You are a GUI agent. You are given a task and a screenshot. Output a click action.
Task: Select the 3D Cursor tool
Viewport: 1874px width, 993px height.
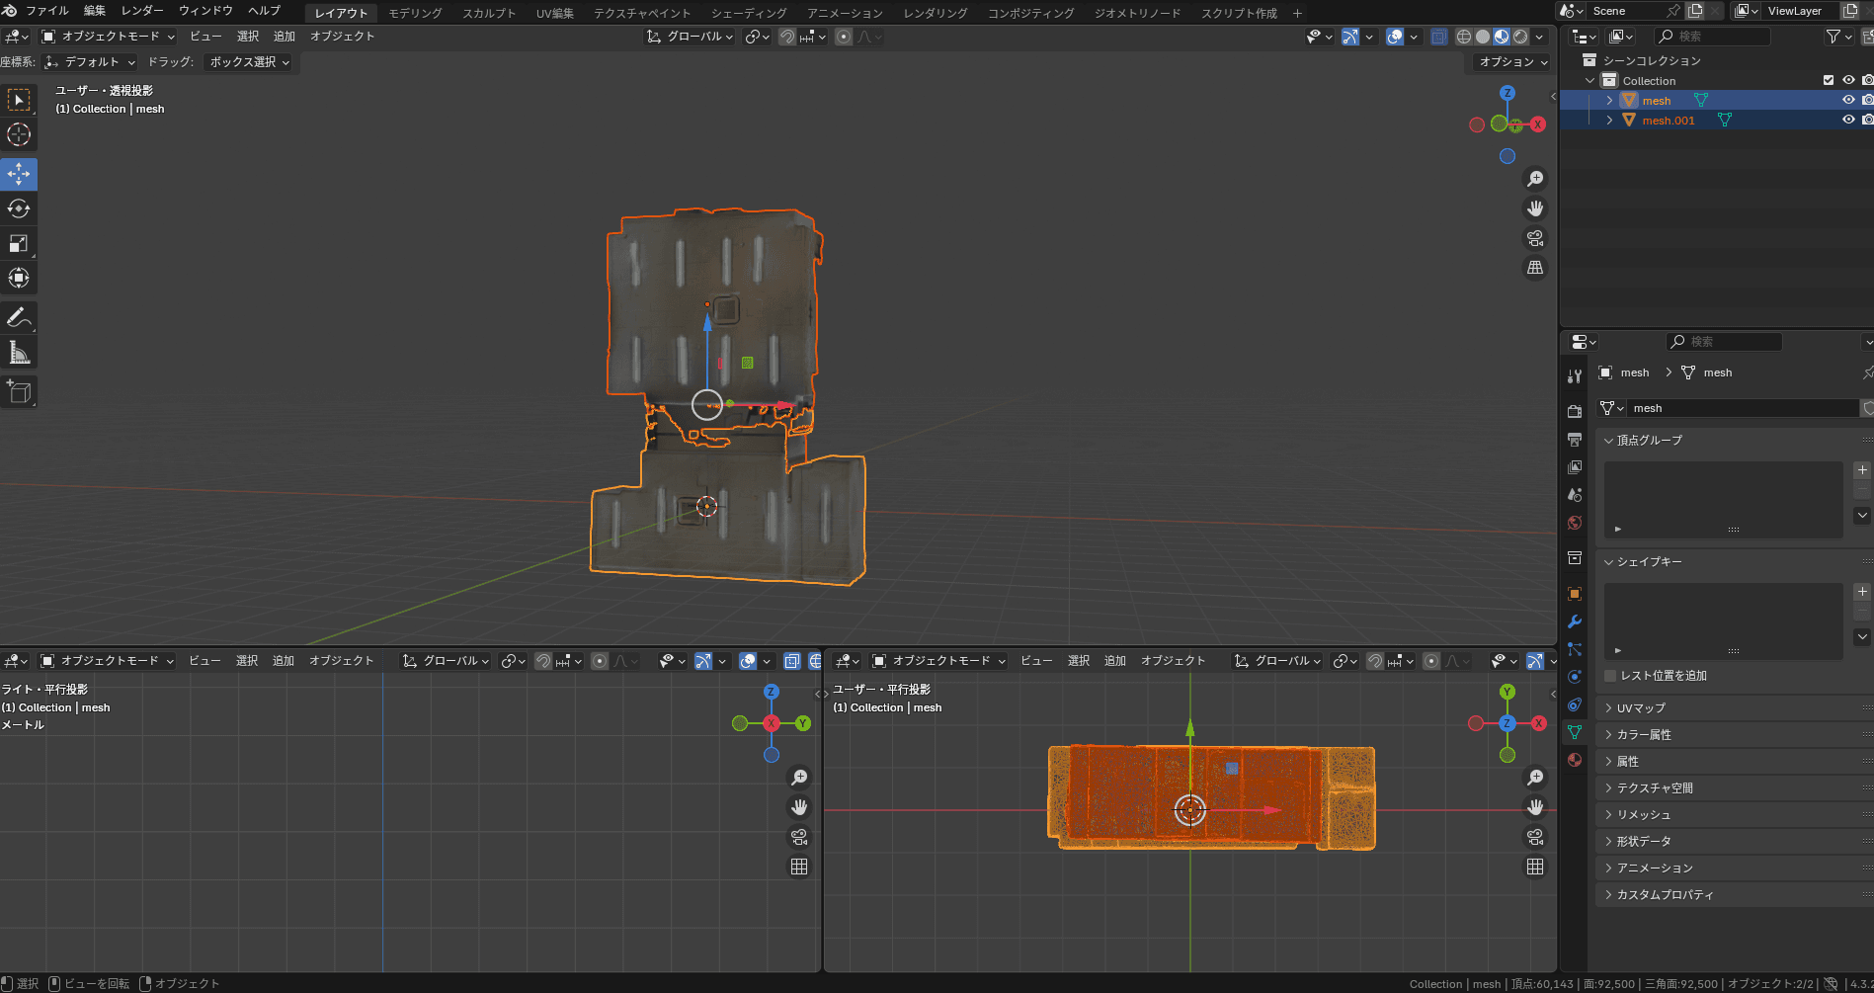pos(19,134)
